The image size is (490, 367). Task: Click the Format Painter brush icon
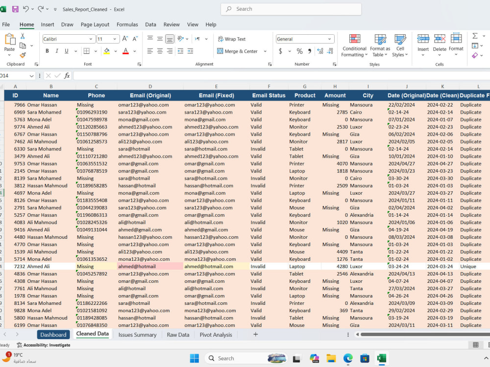tap(23, 55)
